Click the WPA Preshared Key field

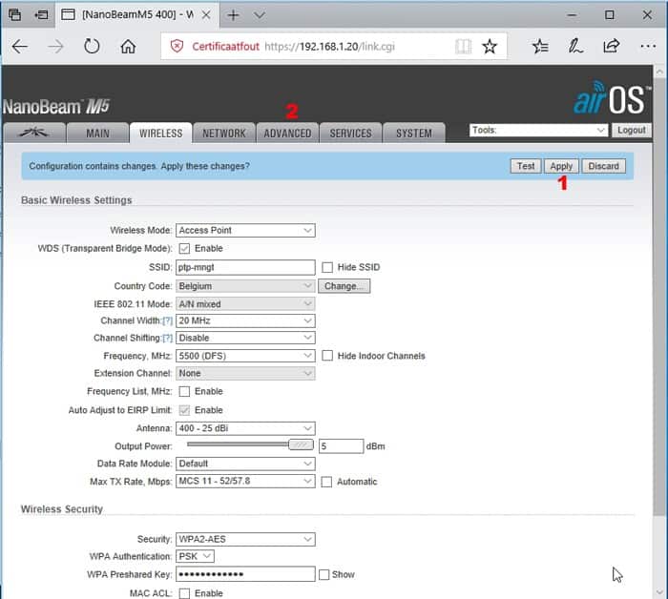coord(245,574)
